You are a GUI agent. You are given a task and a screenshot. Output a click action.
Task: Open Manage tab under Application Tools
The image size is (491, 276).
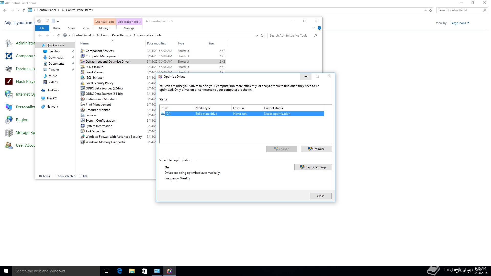point(129,28)
